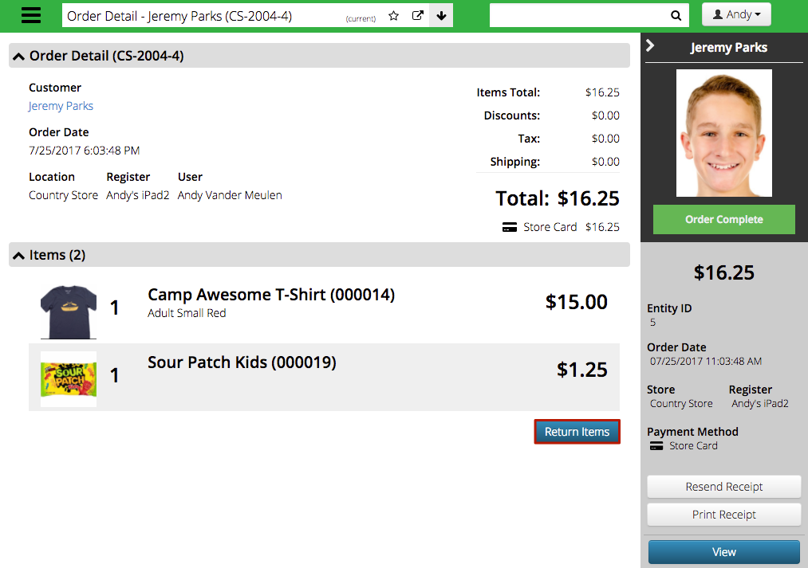Select the Sour Patch Kids thumbnail

[69, 379]
